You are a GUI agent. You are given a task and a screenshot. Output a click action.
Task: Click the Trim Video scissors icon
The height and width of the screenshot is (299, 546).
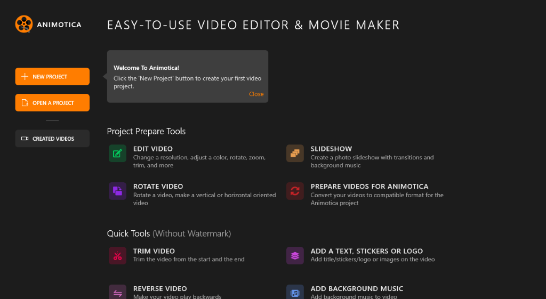coord(118,256)
